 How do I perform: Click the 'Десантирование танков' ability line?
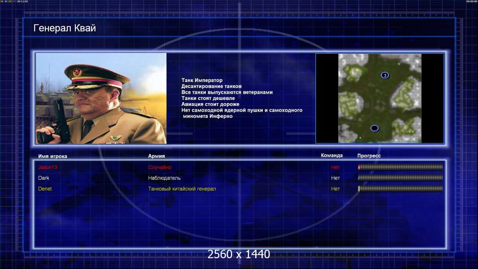pos(211,86)
